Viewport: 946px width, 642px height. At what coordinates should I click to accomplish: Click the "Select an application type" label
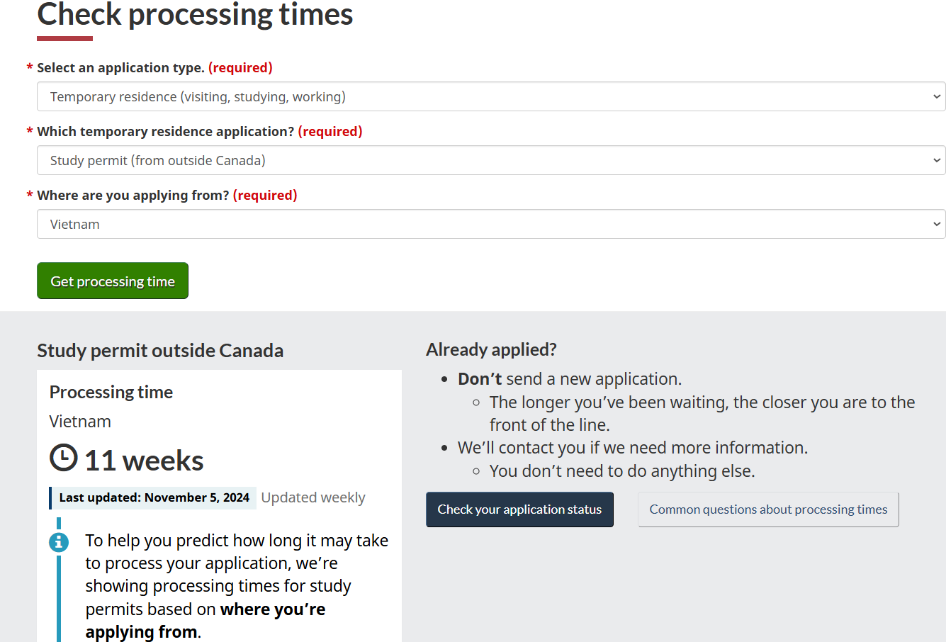tap(120, 68)
